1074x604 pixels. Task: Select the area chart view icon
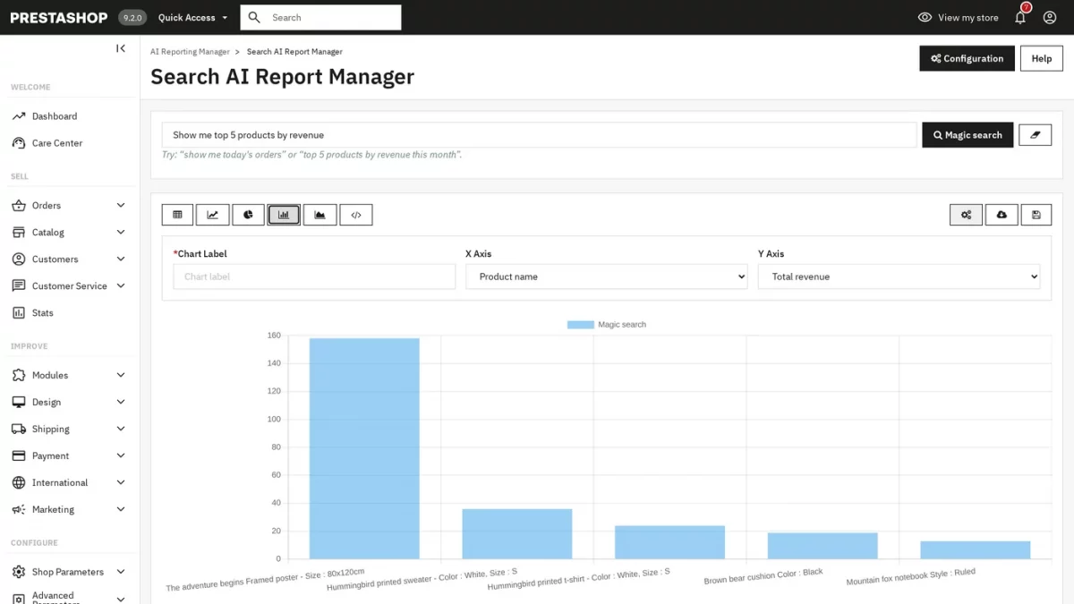click(320, 215)
